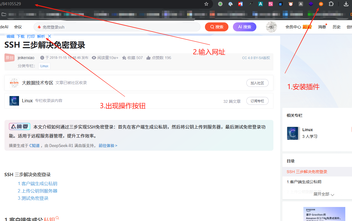Click the Linux title in 相关专栏 sidebar

point(308,130)
